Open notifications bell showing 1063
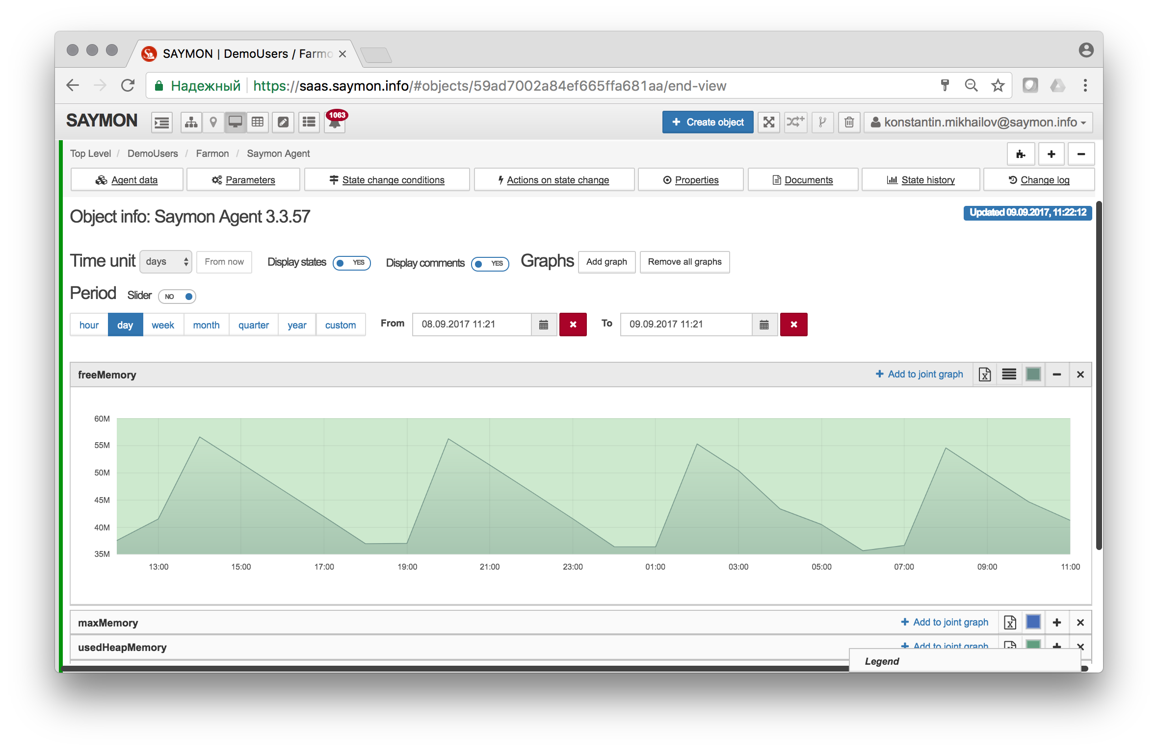Image resolution: width=1158 pixels, height=751 pixels. pos(335,122)
